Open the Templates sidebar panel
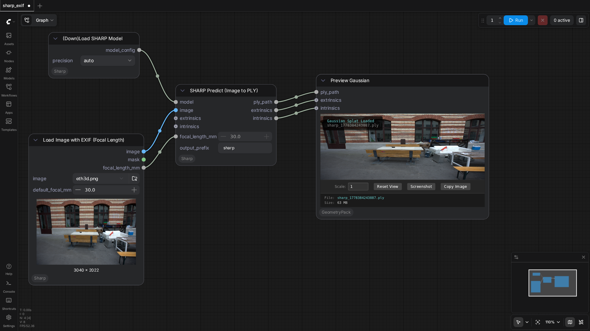 pos(9,124)
